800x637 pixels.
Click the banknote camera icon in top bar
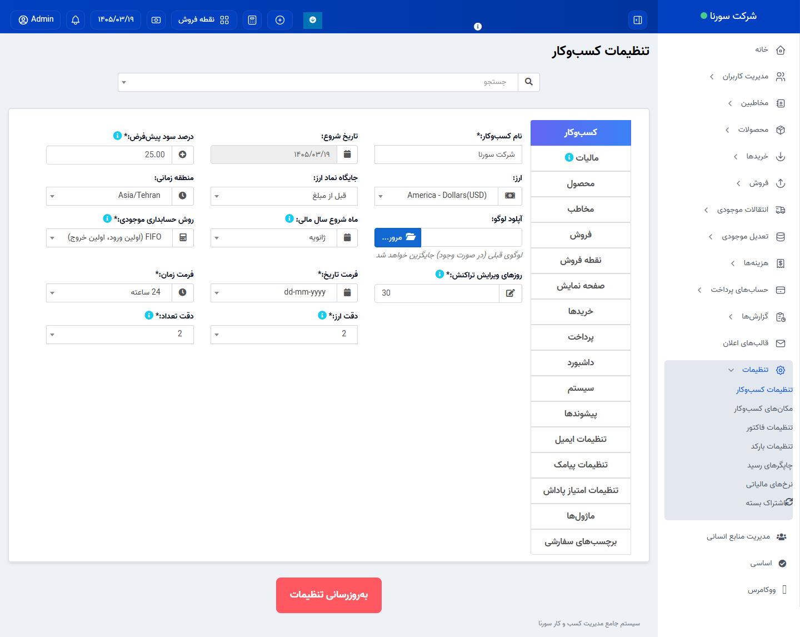(156, 20)
